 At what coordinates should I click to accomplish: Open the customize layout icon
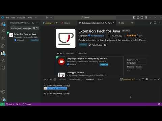(x=146, y=17)
